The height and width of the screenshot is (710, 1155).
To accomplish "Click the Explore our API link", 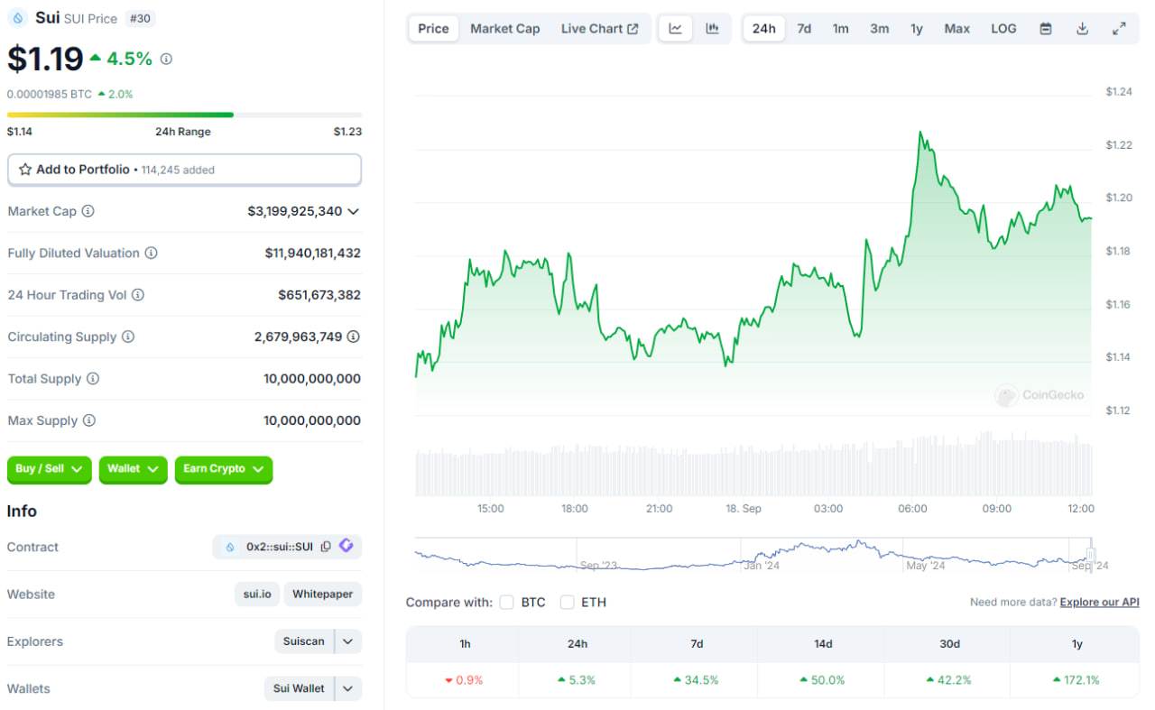I will pyautogui.click(x=1100, y=602).
